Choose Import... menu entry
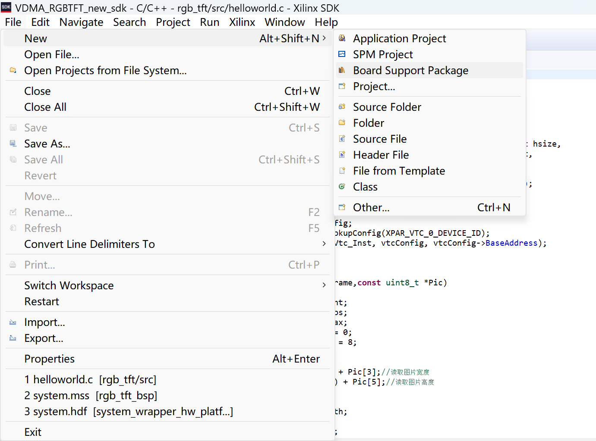 tap(167, 322)
